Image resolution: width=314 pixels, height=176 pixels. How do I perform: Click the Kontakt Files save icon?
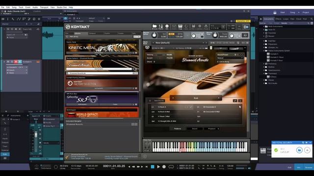pos(193,27)
